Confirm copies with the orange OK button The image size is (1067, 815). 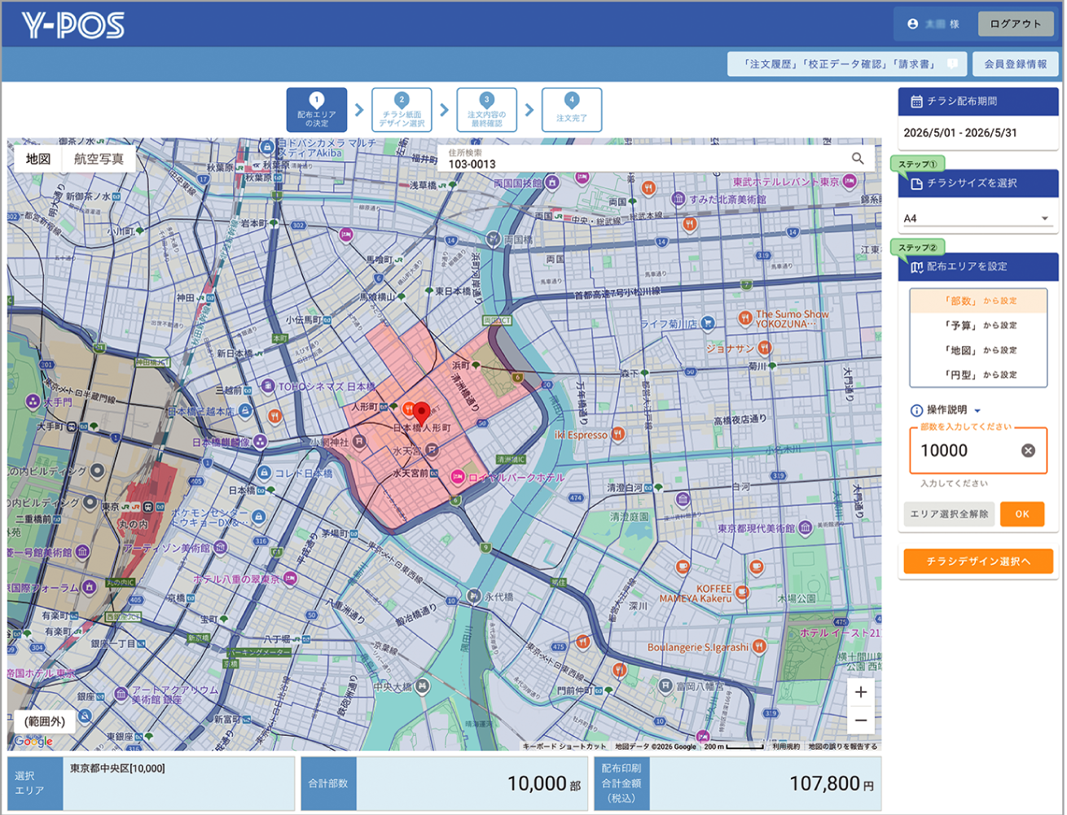pos(1022,515)
